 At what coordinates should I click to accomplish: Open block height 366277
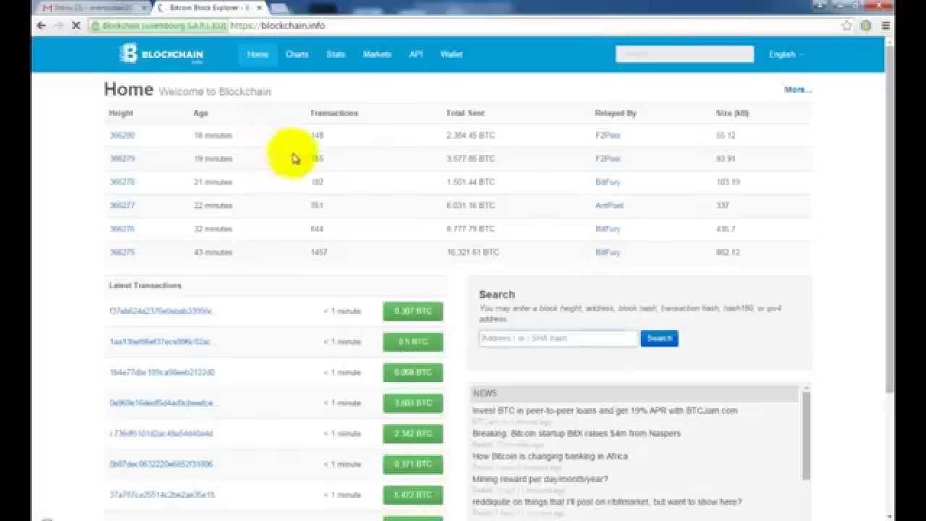122,206
